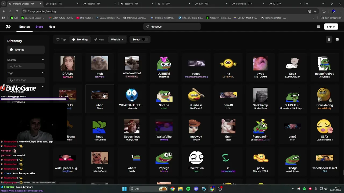
Task: Open the Weekly time range dropdown
Action: pyautogui.click(x=117, y=39)
